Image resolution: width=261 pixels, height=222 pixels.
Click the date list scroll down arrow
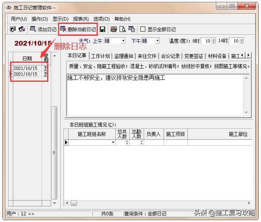(55, 203)
